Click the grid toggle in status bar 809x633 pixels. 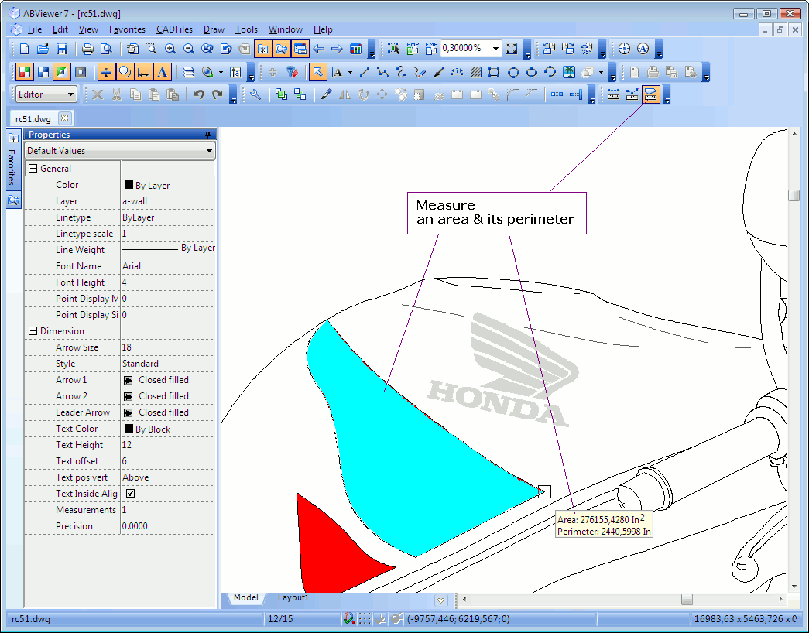pyautogui.click(x=365, y=618)
